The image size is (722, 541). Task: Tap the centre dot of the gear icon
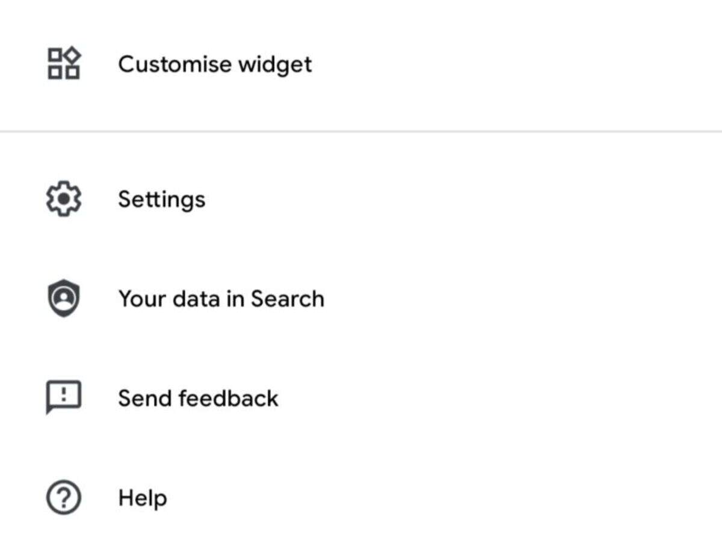coord(64,199)
